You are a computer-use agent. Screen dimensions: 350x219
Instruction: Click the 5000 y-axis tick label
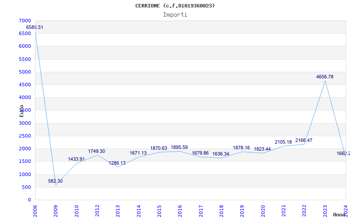[x=25, y=72]
